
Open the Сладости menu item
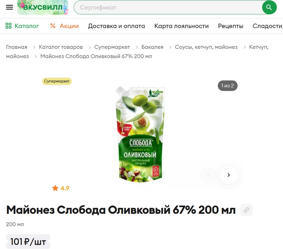tap(268, 26)
